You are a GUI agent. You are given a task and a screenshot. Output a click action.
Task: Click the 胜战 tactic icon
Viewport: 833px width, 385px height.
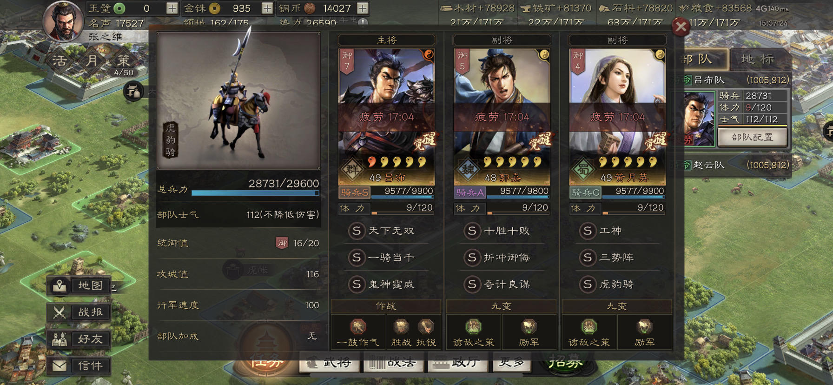pyautogui.click(x=401, y=327)
